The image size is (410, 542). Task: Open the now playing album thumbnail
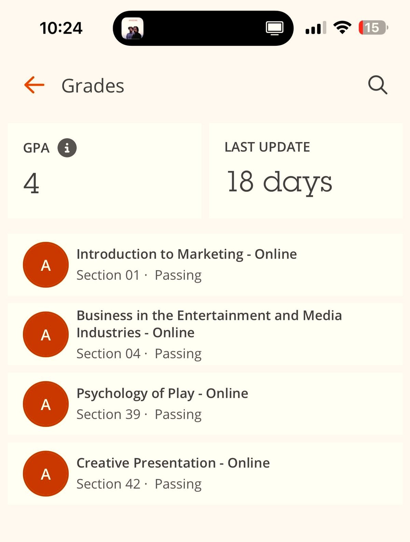(133, 28)
